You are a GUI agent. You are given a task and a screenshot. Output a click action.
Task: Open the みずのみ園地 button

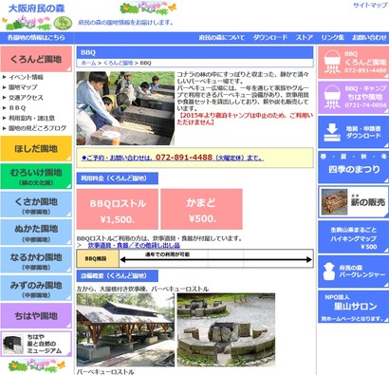click(x=36, y=288)
